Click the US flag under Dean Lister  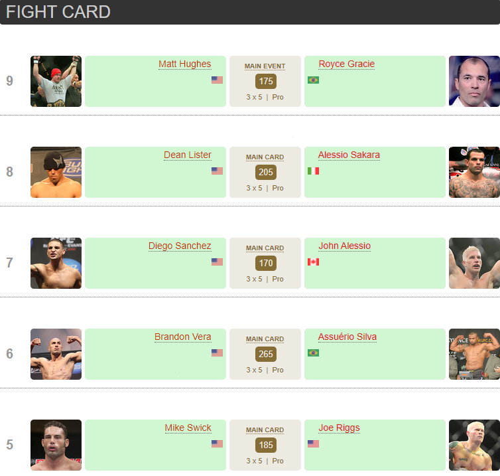(x=217, y=171)
